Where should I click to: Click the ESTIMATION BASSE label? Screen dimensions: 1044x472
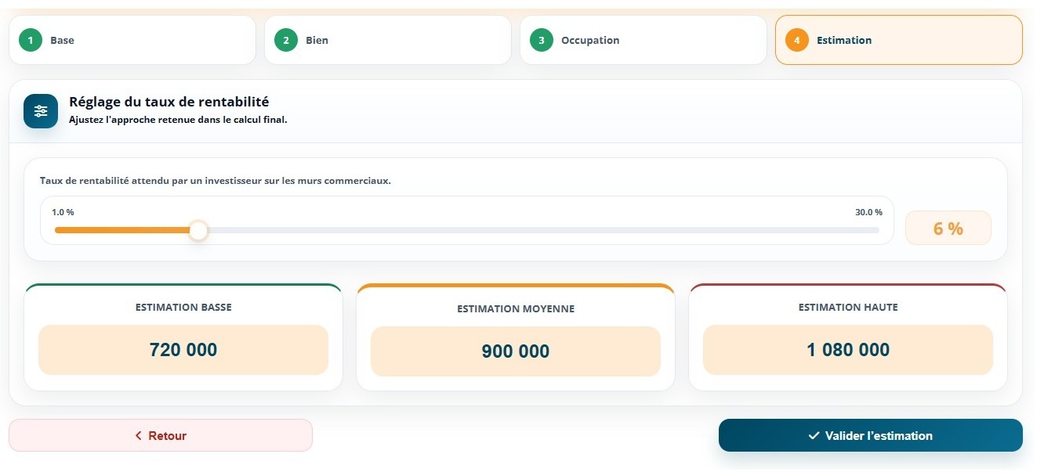pos(183,308)
